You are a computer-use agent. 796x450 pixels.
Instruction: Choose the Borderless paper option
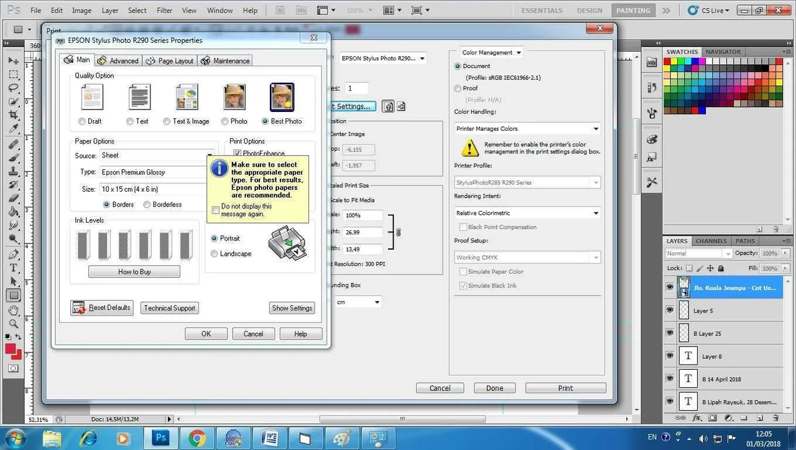coord(147,204)
